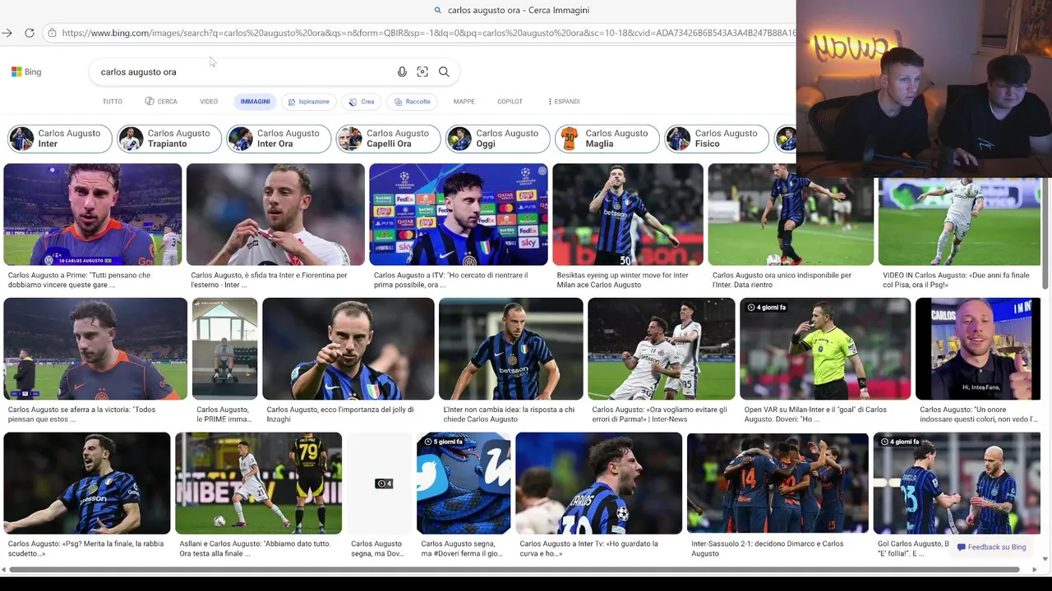Image resolution: width=1052 pixels, height=591 pixels.
Task: Go to the MAPPE tab
Action: (464, 102)
